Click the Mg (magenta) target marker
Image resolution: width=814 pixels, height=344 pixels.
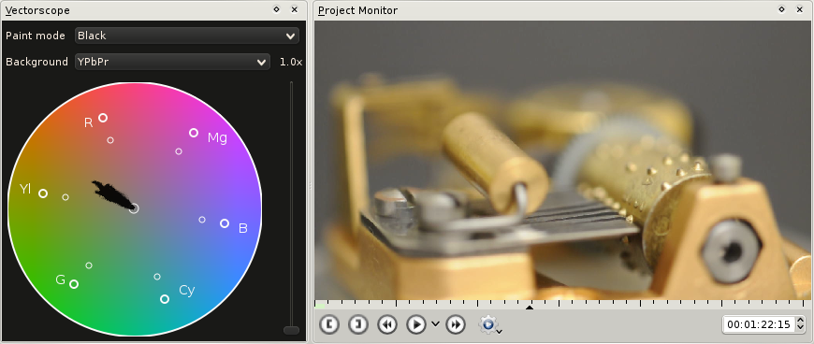tap(193, 133)
